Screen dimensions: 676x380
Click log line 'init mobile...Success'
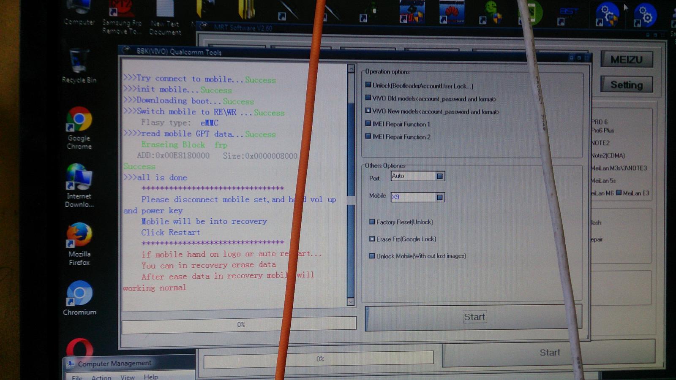(x=177, y=90)
